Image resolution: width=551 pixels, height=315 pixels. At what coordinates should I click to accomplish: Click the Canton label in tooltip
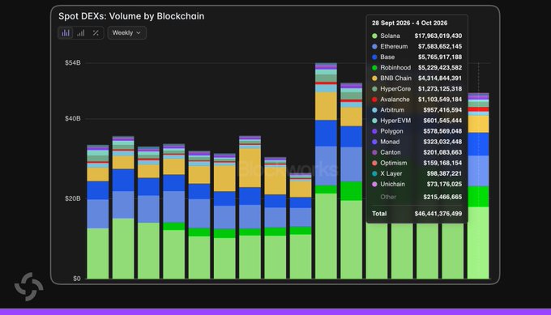391,152
